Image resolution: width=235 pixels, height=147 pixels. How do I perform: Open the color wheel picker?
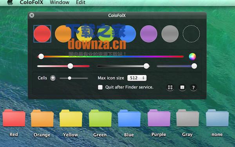(192, 56)
